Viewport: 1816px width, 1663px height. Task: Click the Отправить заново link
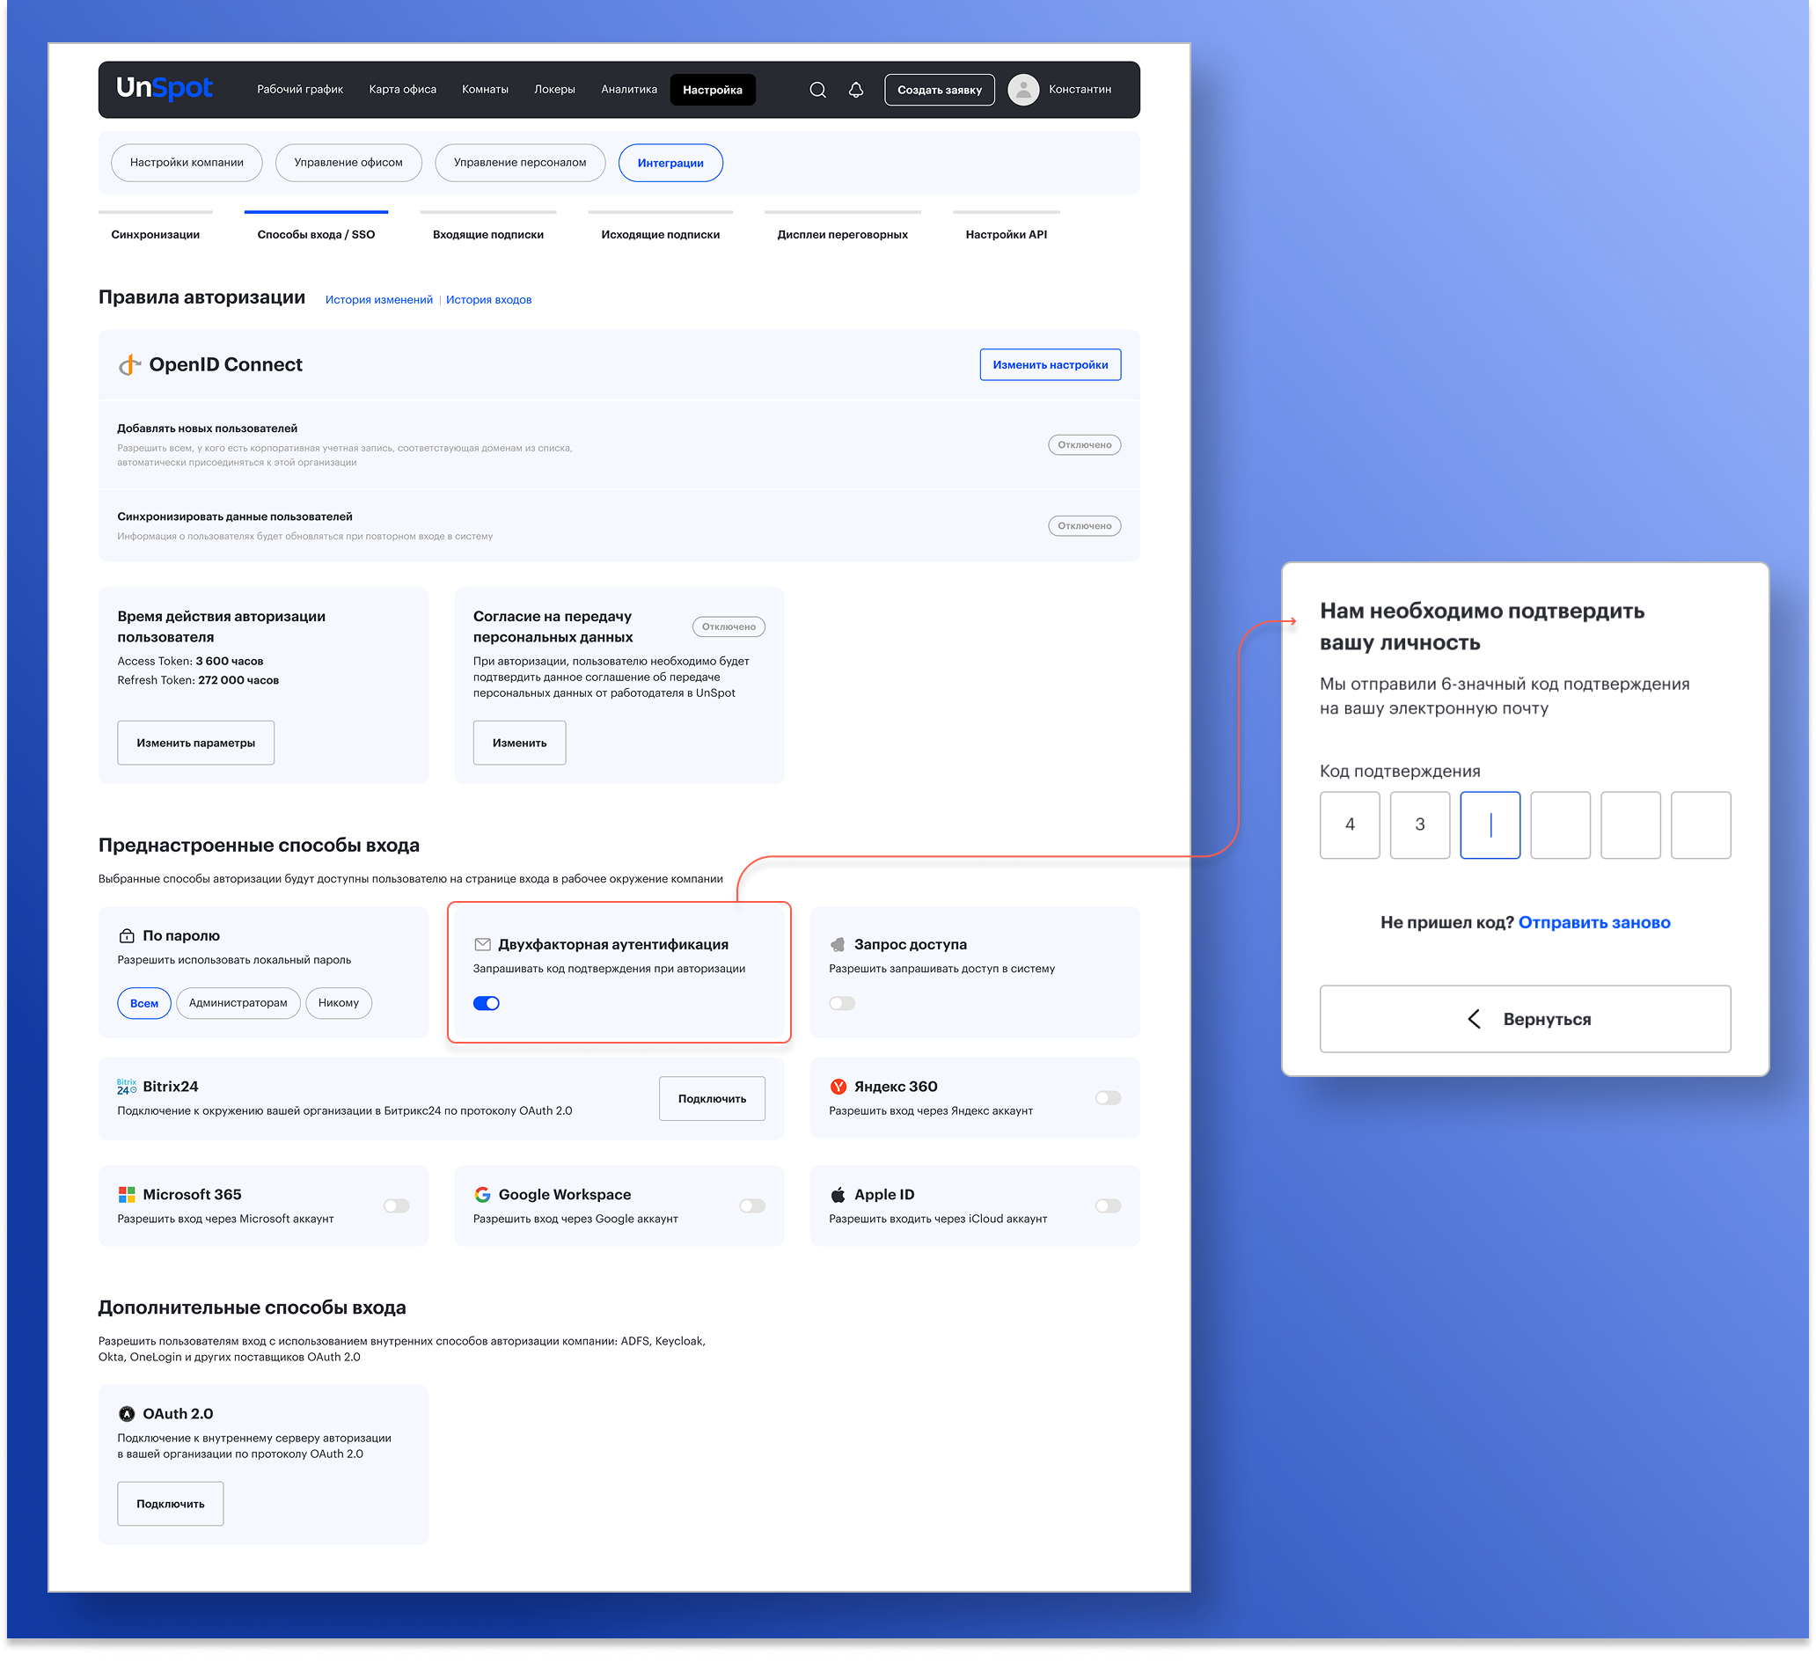1594,922
